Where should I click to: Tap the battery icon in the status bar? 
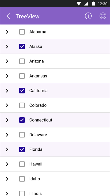94,4
